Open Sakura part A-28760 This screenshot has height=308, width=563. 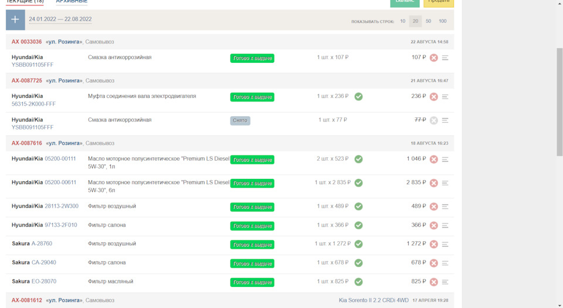pyautogui.click(x=42, y=243)
